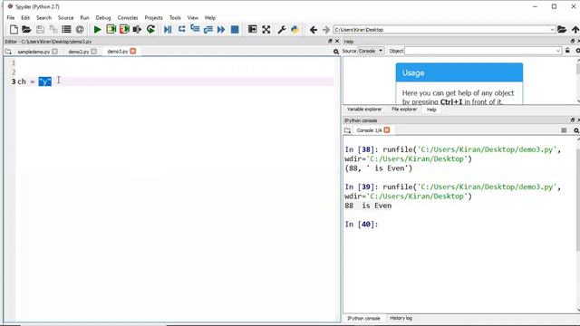Open the Edit menu
The image size is (580, 326).
point(25,18)
